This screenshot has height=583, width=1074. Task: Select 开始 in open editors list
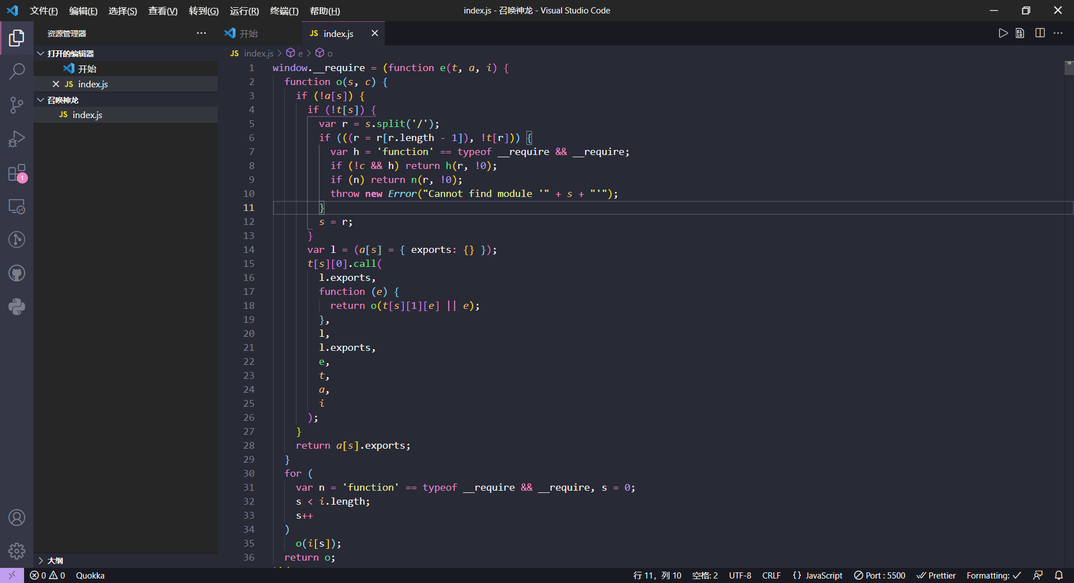[x=126, y=68]
